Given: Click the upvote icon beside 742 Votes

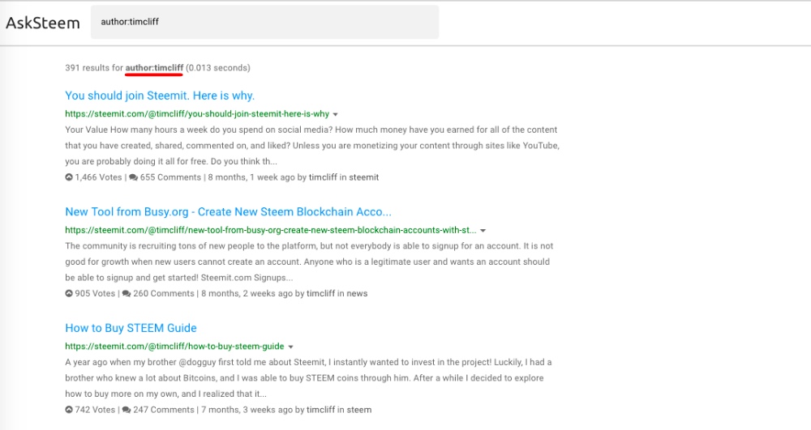Looking at the screenshot, I should (x=69, y=410).
